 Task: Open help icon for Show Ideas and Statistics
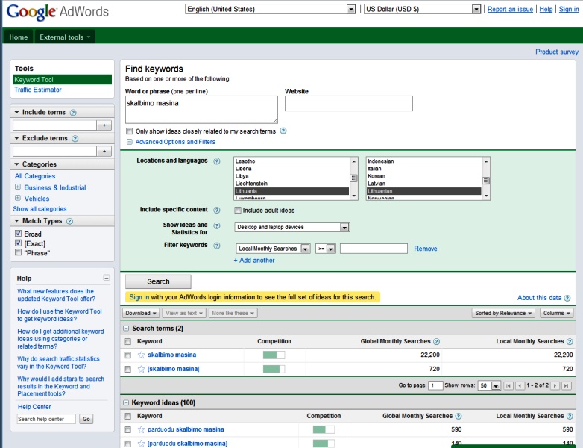[x=217, y=225]
